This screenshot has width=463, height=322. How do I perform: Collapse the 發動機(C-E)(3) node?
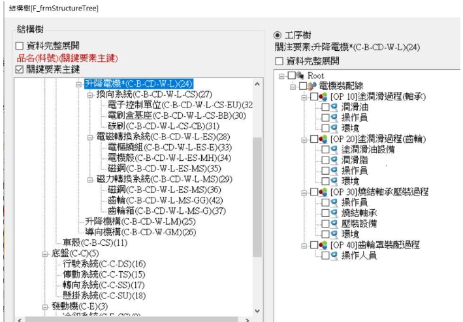point(45,307)
